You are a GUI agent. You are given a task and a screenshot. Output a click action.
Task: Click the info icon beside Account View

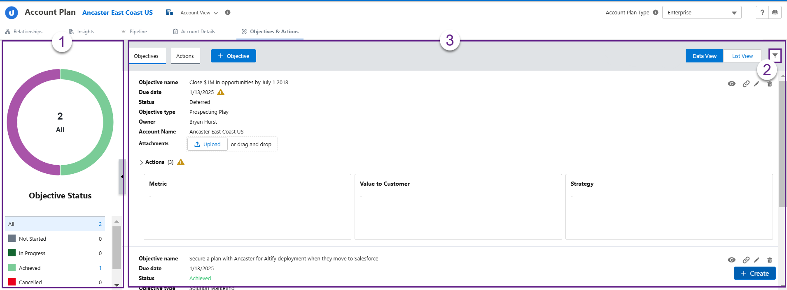pyautogui.click(x=228, y=12)
